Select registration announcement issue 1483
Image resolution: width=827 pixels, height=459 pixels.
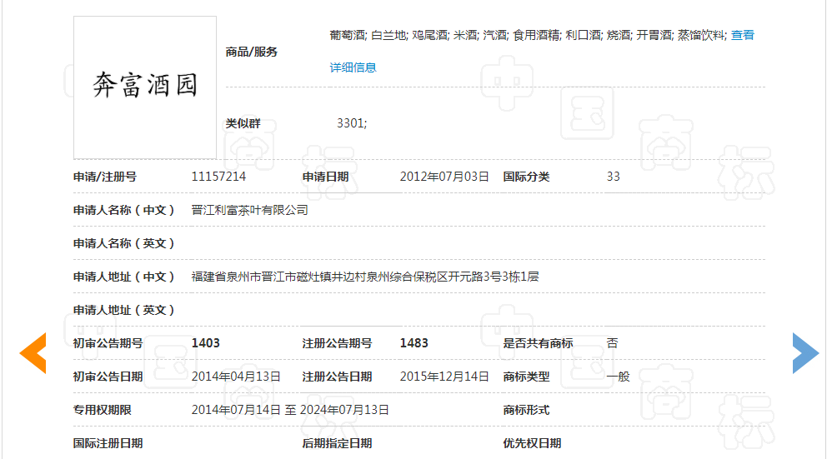click(414, 343)
